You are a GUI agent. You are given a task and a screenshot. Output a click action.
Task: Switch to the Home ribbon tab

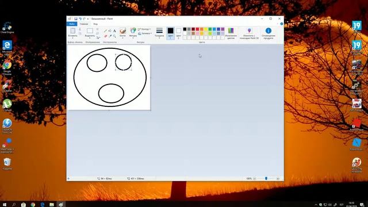click(x=84, y=24)
